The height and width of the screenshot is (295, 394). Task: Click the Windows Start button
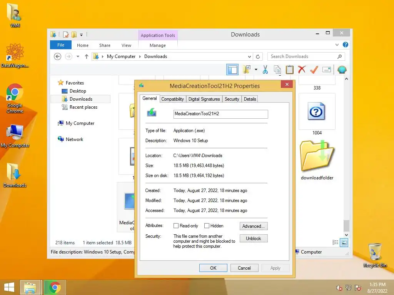pos(9,287)
